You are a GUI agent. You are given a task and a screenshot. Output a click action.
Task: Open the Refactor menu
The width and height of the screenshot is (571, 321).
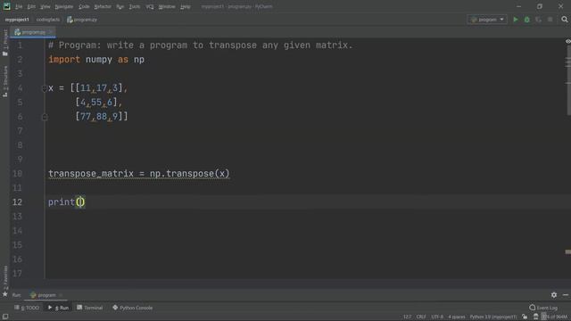(103, 6)
